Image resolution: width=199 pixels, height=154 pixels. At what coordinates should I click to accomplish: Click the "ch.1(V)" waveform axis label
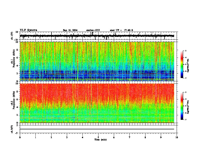(x=12, y=36)
